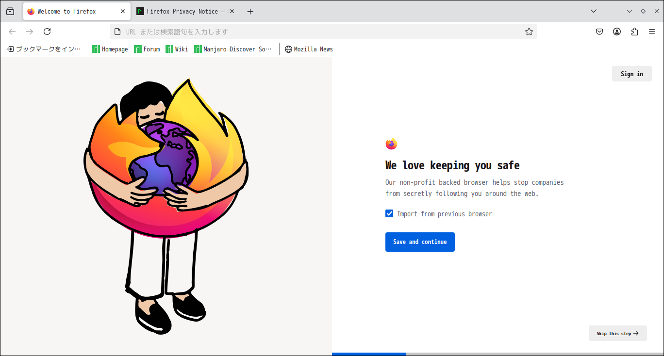The image size is (664, 356).
Task: Click the text starting Our non-profit backed browser
Action: [475, 188]
